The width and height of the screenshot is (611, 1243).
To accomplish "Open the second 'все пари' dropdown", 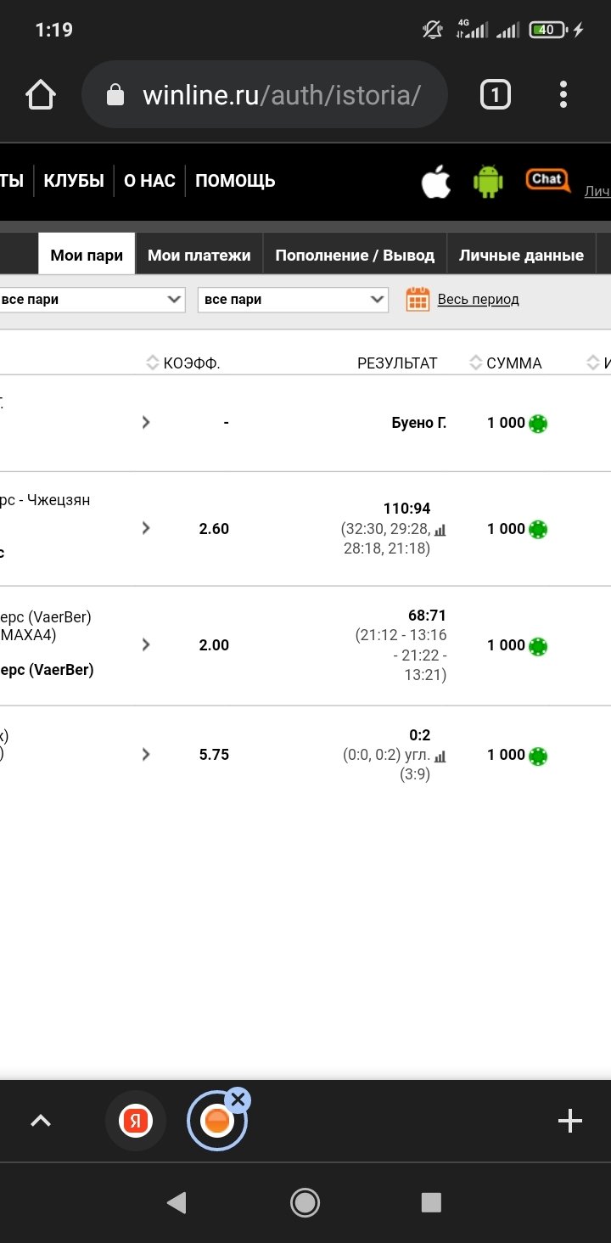I will [292, 300].
